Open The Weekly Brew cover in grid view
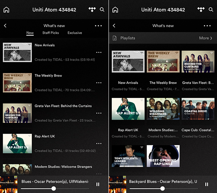Viewport: 217px width, 193px height. click(x=163, y=61)
